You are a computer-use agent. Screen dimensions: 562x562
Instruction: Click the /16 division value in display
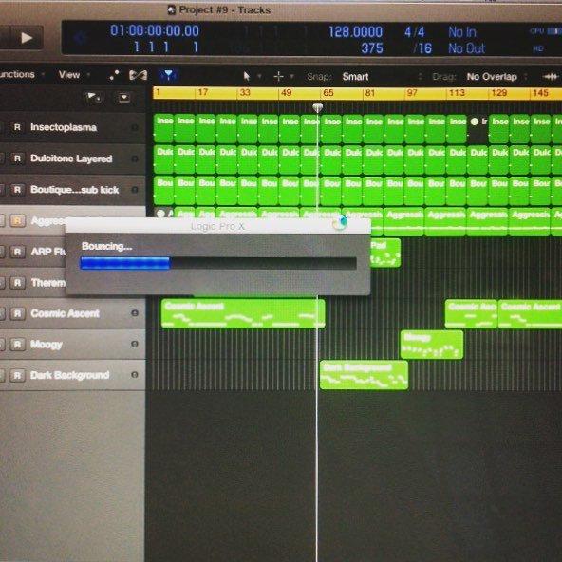(x=422, y=48)
